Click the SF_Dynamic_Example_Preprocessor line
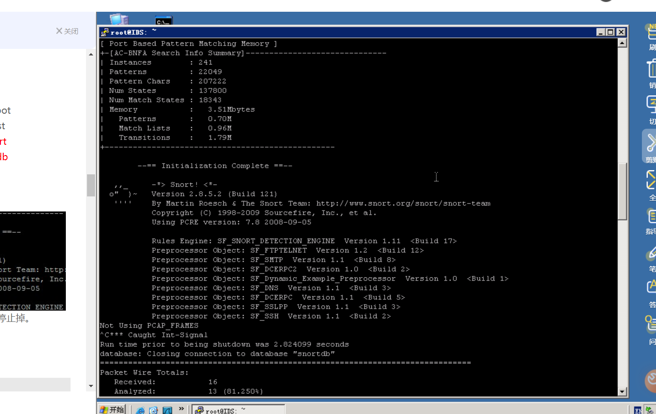Viewport: 656px width, 414px height. [x=330, y=279]
